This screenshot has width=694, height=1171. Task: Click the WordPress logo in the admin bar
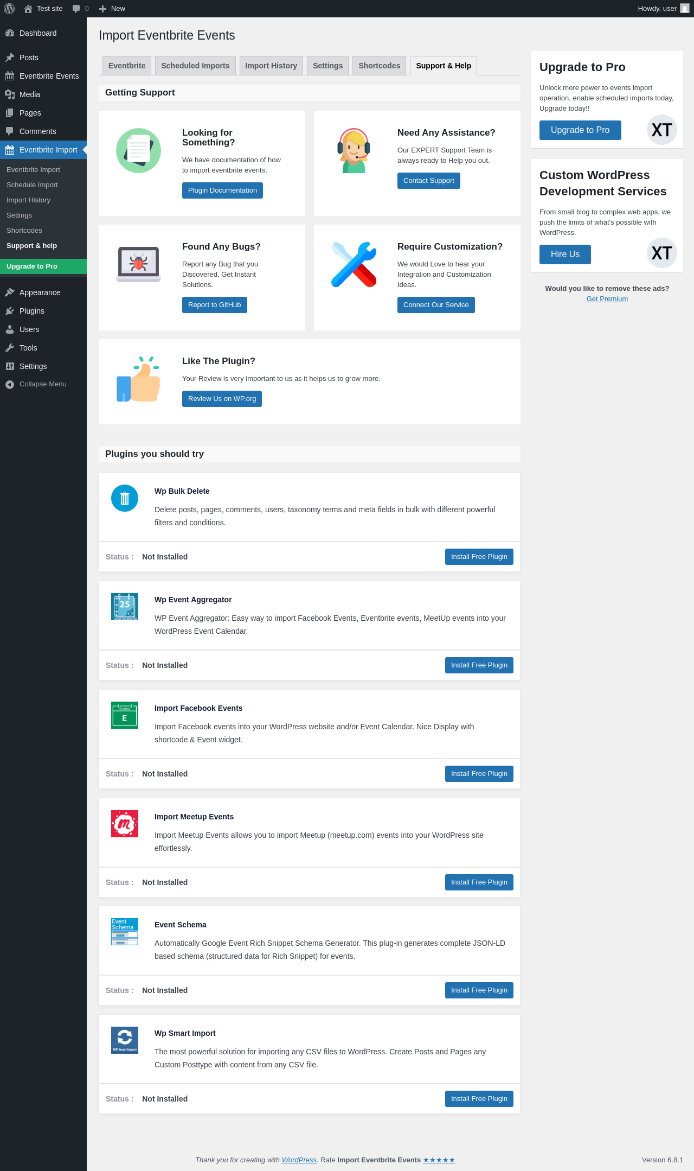coord(9,9)
